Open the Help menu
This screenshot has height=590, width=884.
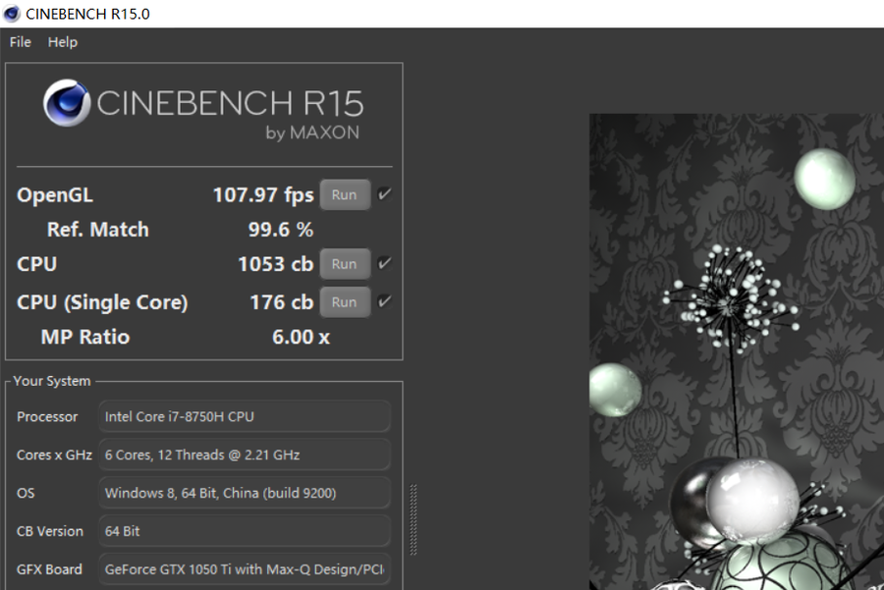click(x=63, y=42)
